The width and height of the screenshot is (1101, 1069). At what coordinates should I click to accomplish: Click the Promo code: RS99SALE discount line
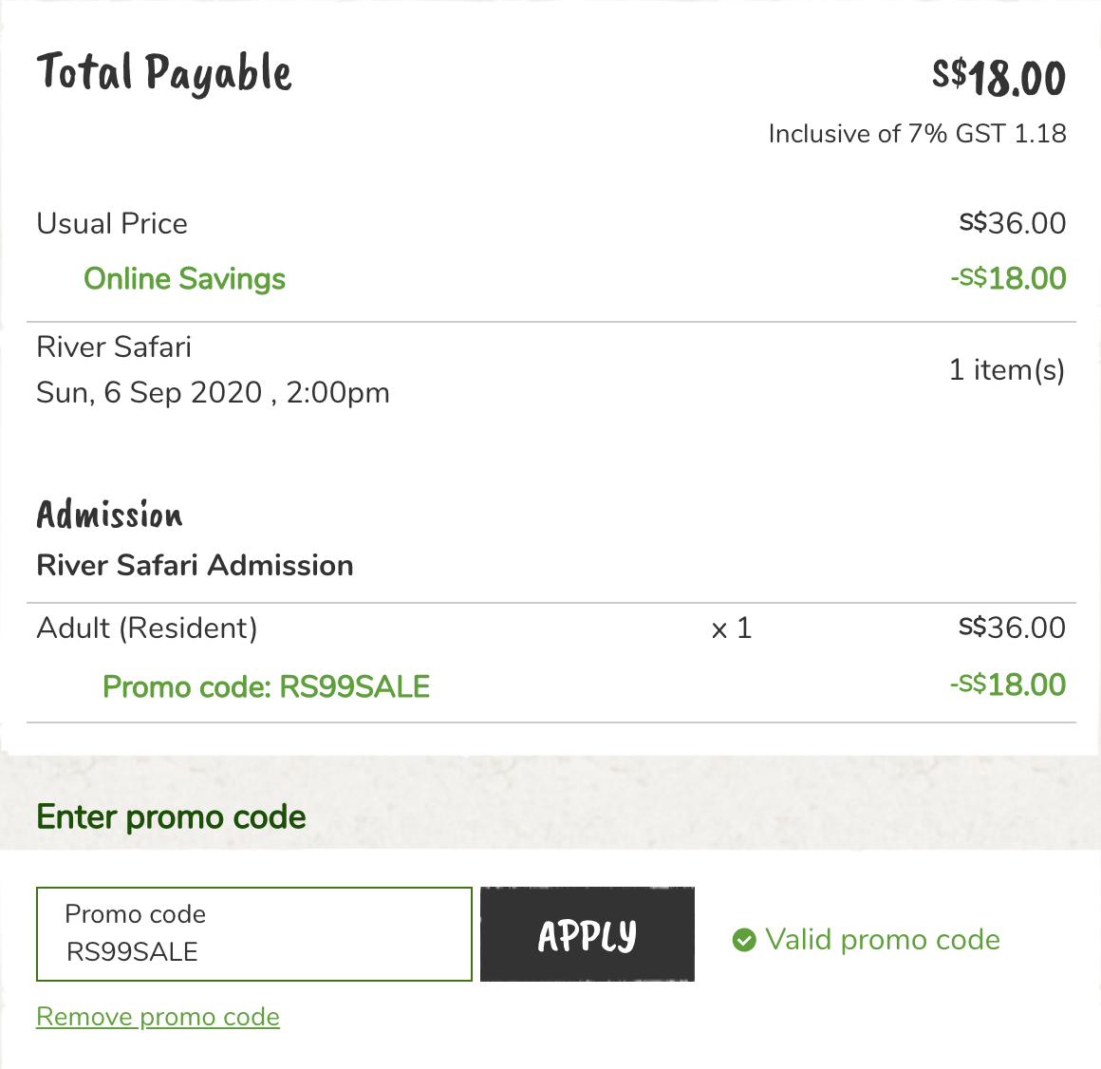[x=266, y=686]
